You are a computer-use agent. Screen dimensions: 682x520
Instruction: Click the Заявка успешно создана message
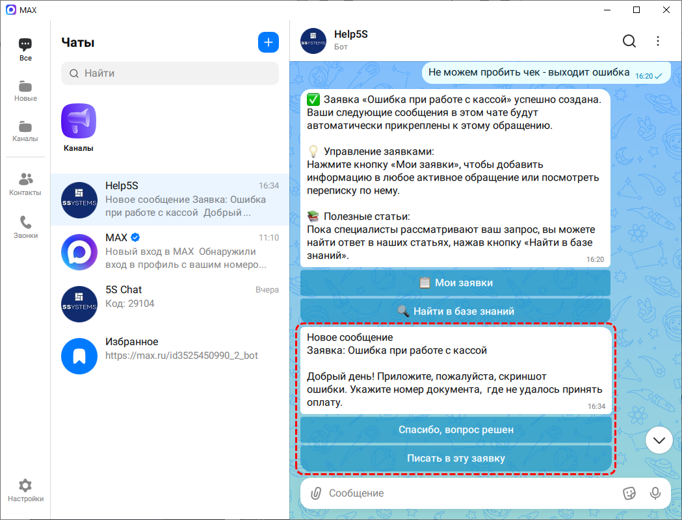point(455,178)
